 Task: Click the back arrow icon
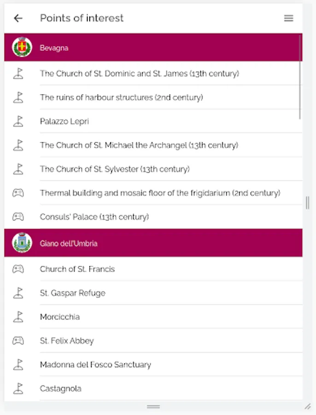18,18
